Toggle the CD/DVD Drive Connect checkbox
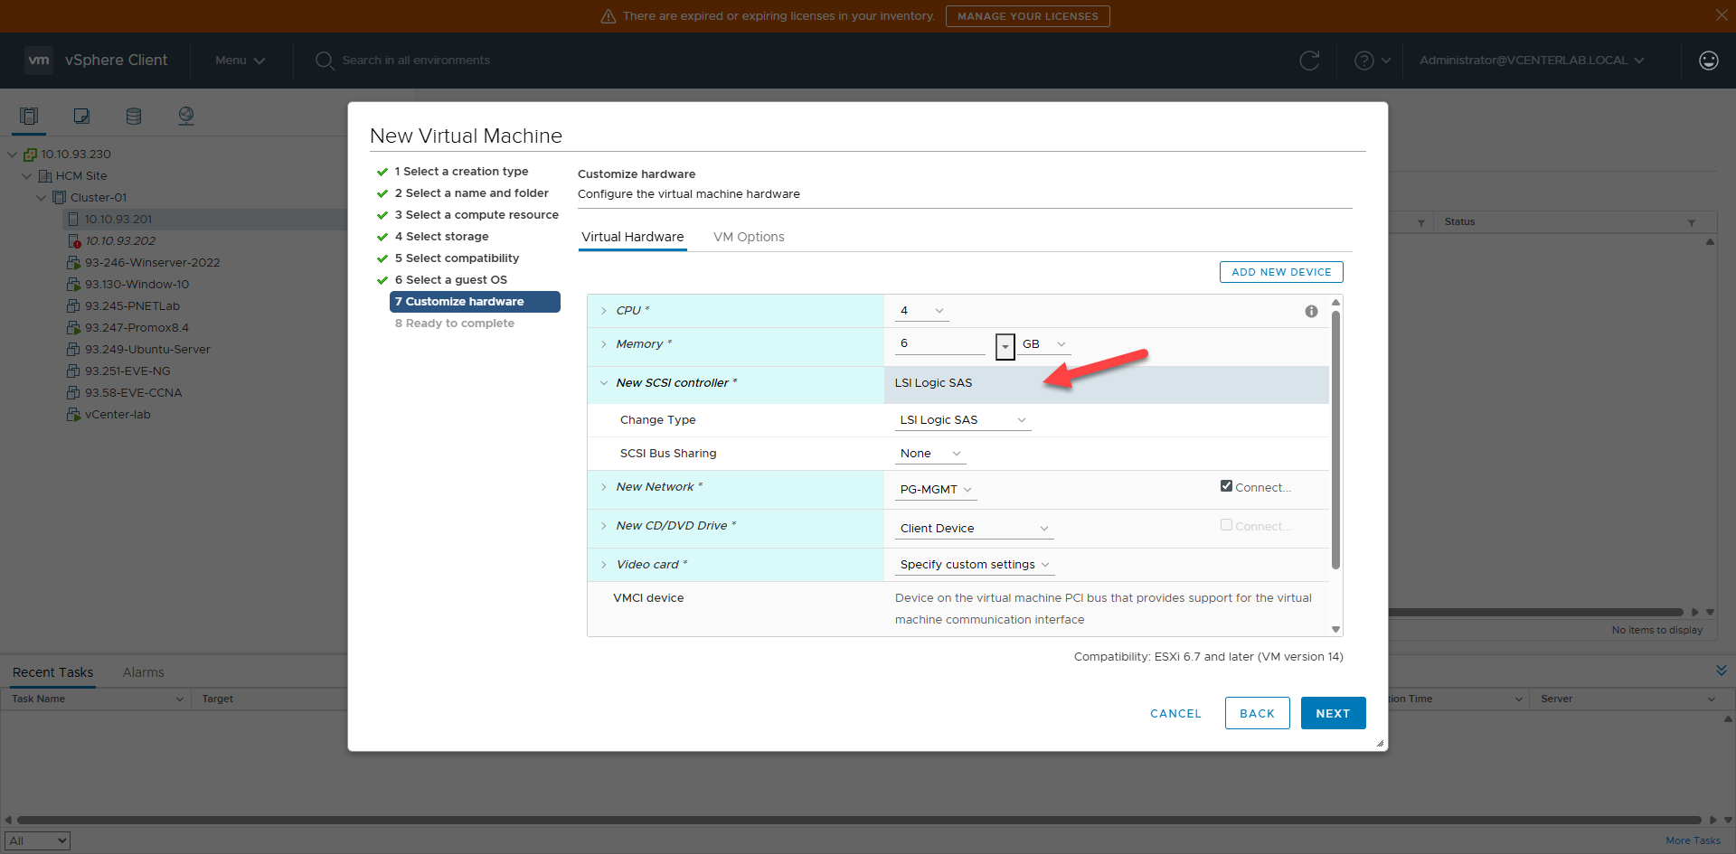Screen dimensions: 1736x854 click(x=1226, y=525)
